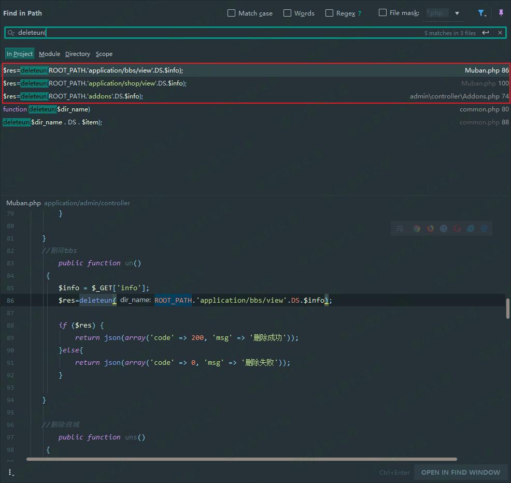
Task: Open preview in Firefox browser icon
Action: pyautogui.click(x=430, y=229)
